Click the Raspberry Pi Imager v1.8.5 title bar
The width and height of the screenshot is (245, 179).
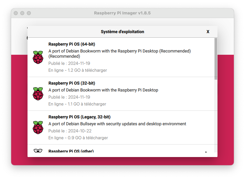tap(122, 13)
